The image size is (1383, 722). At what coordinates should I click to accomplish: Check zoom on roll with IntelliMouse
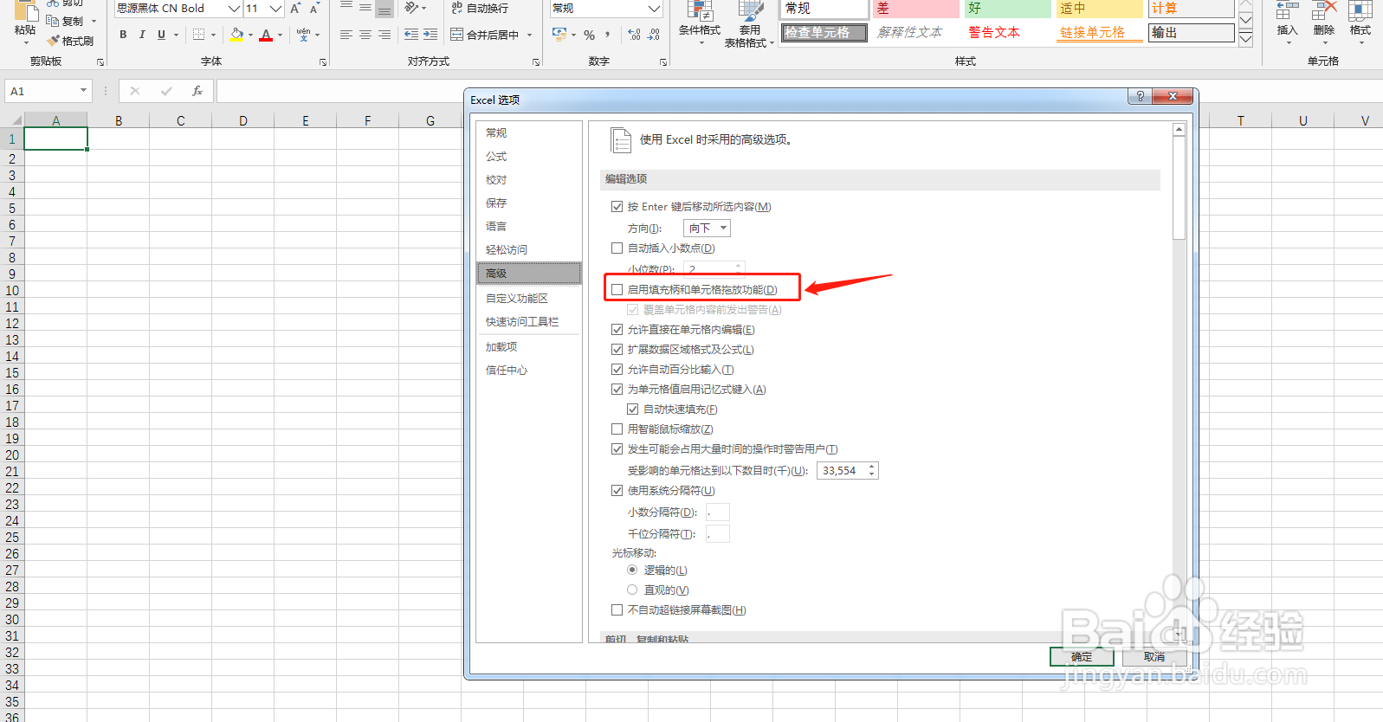[x=617, y=429]
